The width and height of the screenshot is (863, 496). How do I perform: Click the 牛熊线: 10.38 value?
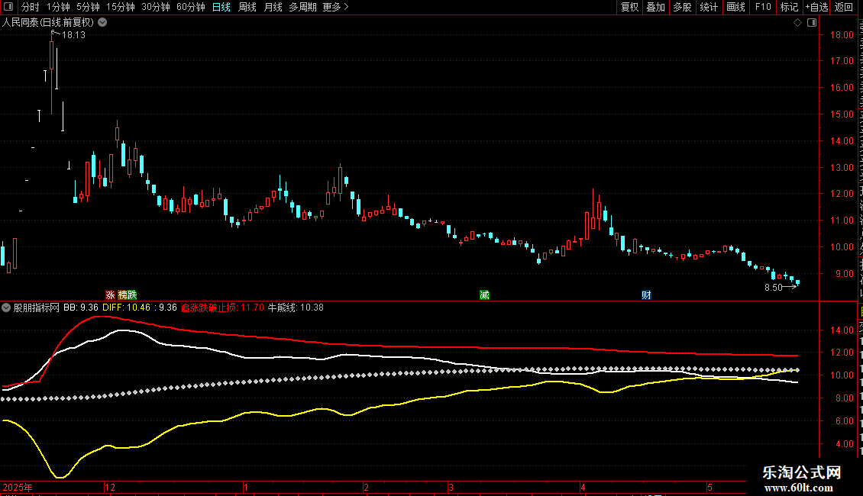(x=296, y=308)
